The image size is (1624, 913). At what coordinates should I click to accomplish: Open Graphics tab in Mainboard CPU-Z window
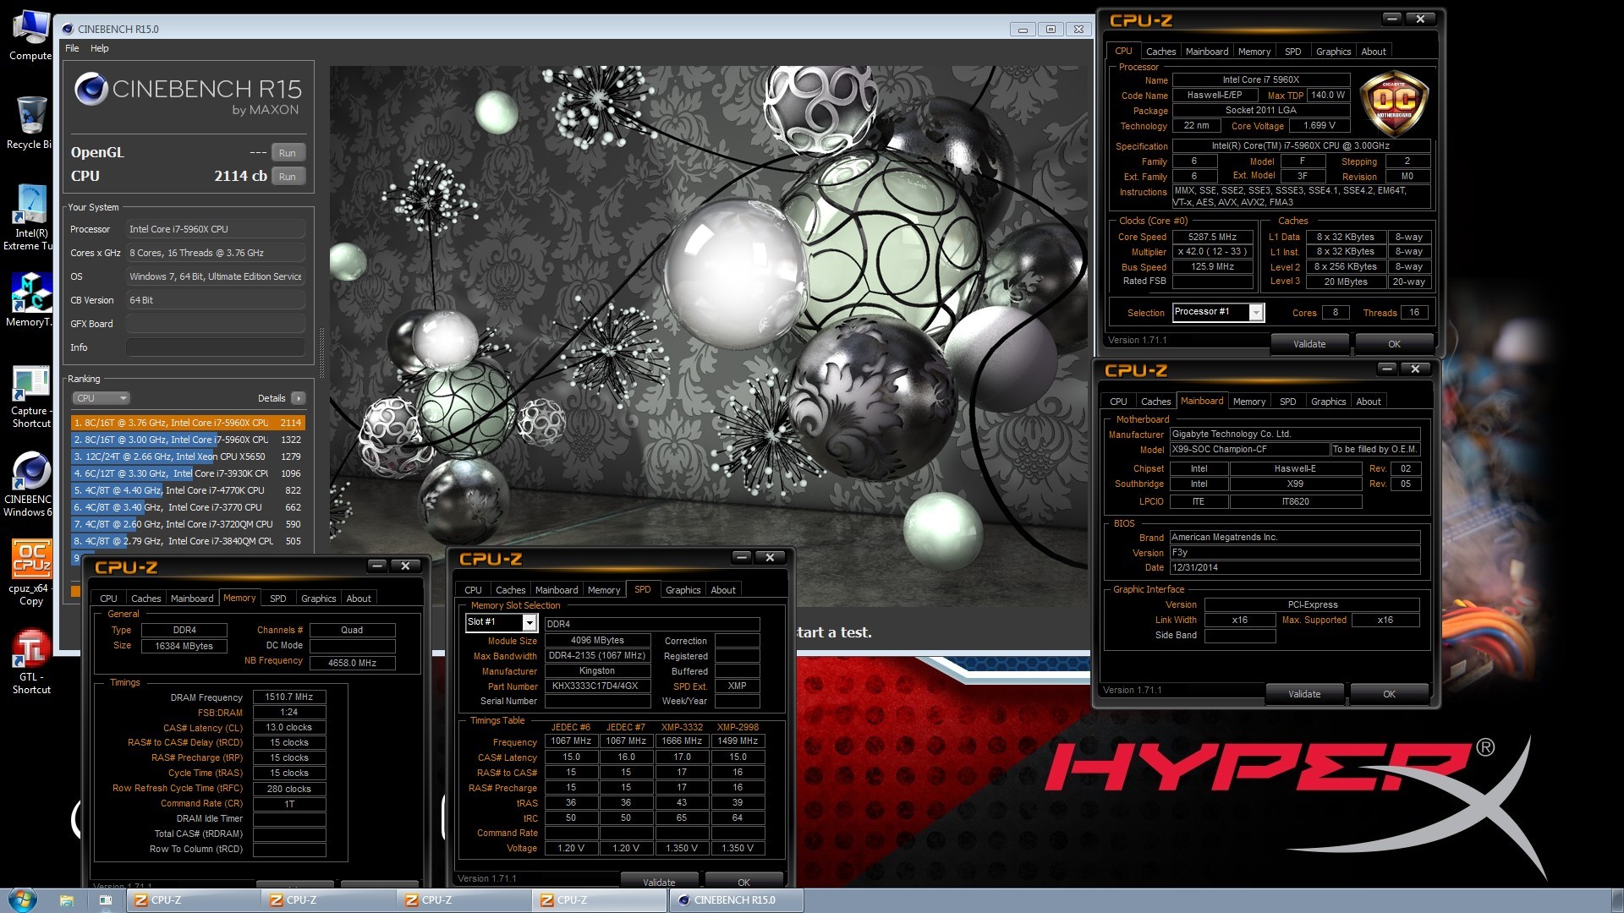point(1328,402)
